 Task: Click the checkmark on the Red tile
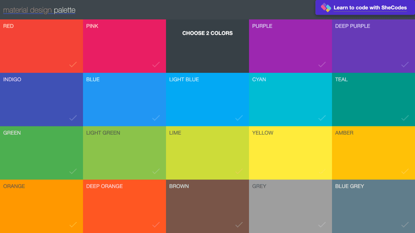[x=73, y=65]
